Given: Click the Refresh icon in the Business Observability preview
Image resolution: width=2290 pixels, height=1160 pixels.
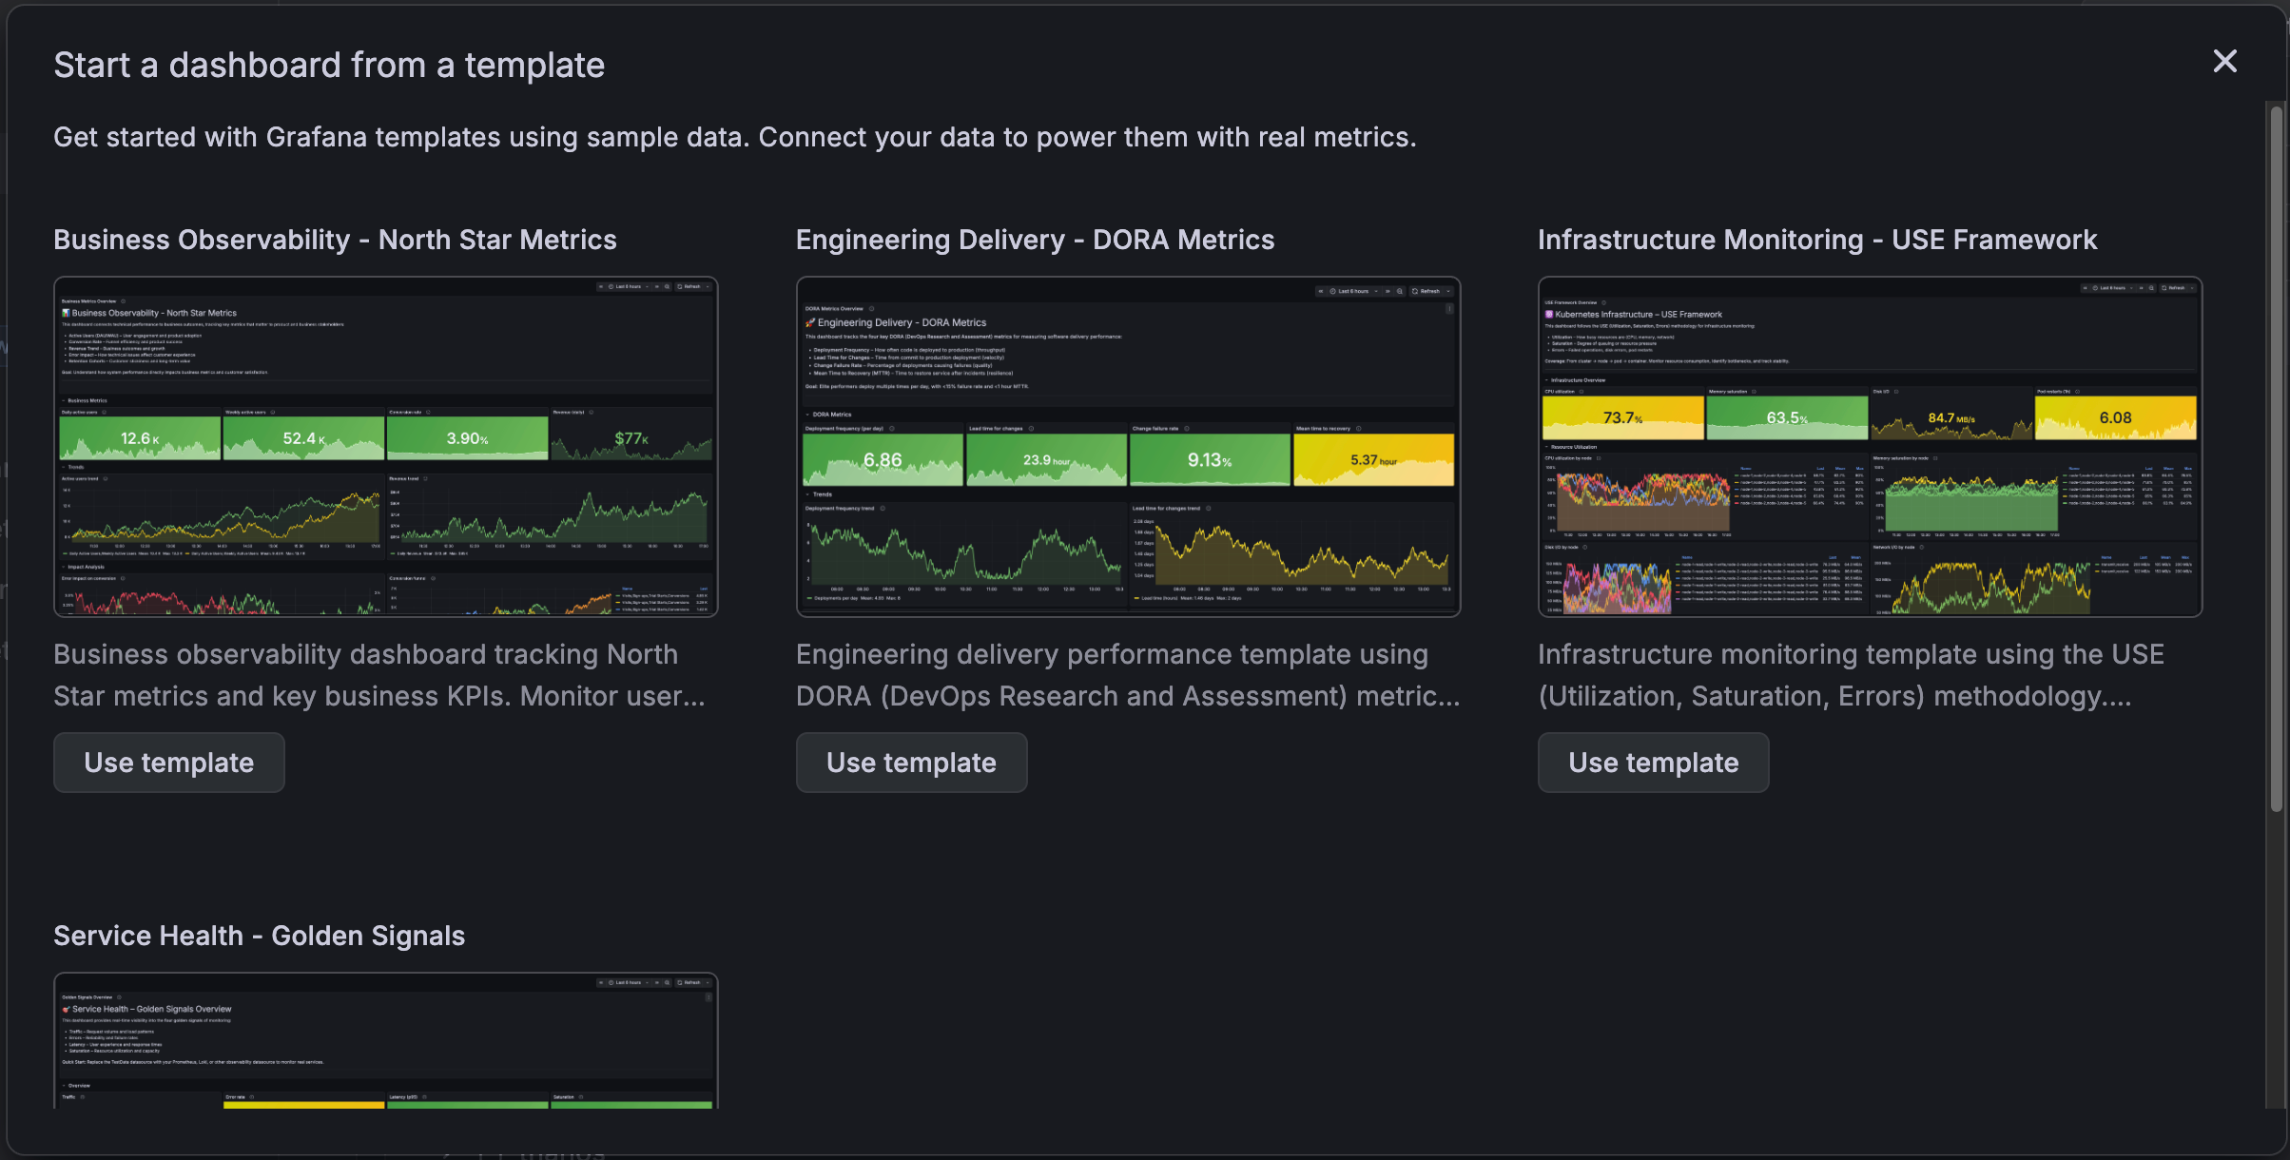Looking at the screenshot, I should 680,286.
